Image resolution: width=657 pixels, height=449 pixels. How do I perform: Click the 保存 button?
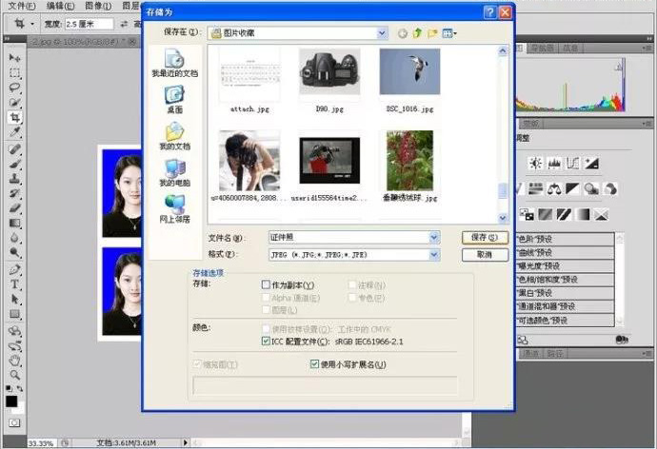tap(485, 238)
